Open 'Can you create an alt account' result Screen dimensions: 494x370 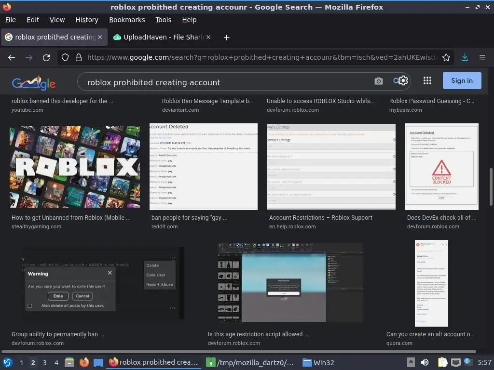[430, 334]
